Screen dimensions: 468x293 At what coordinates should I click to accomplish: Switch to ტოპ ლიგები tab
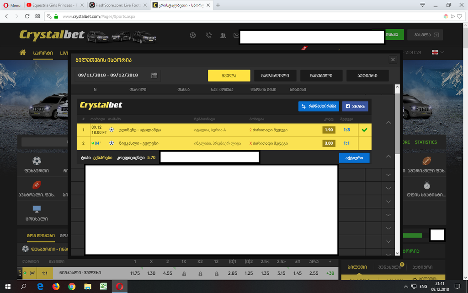tap(41, 236)
